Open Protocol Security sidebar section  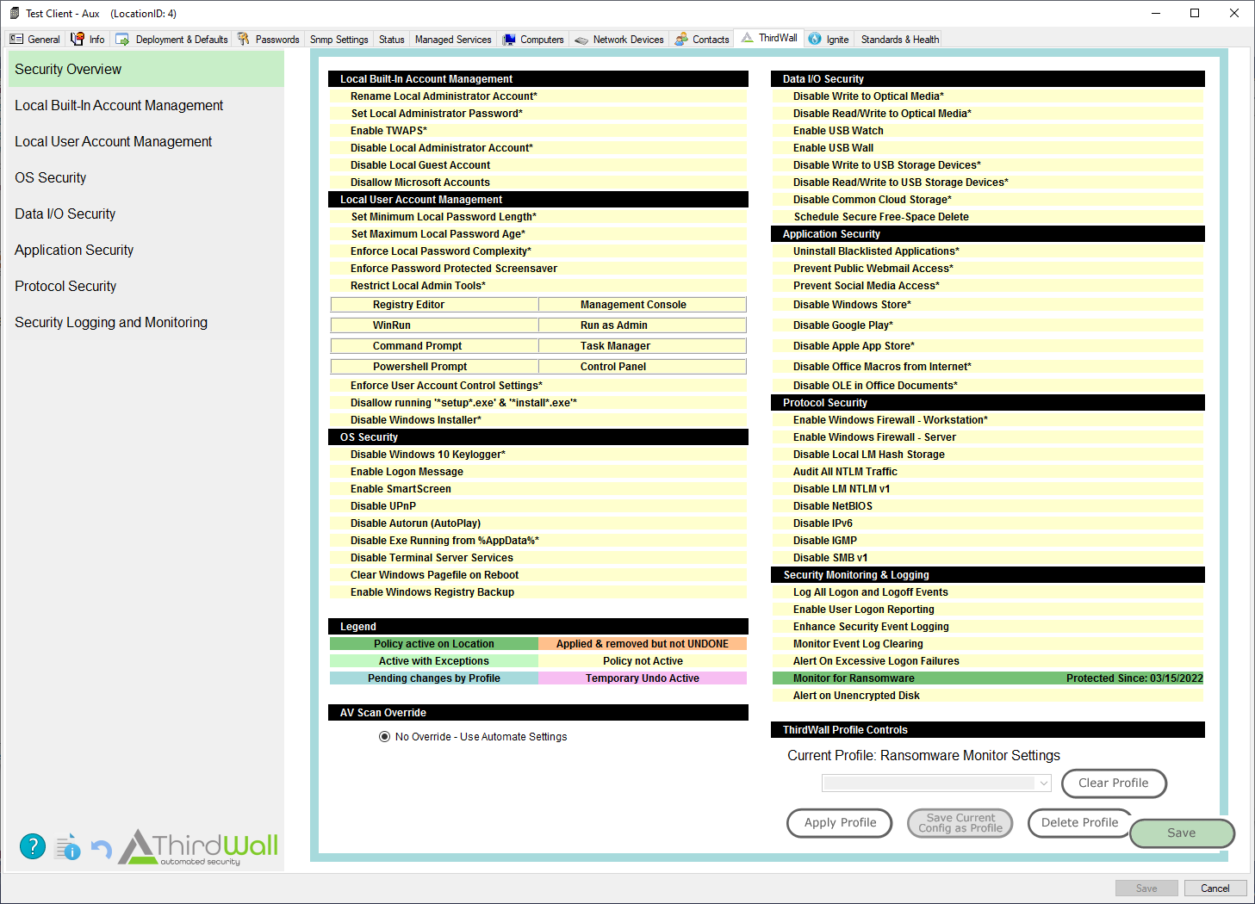(146, 286)
